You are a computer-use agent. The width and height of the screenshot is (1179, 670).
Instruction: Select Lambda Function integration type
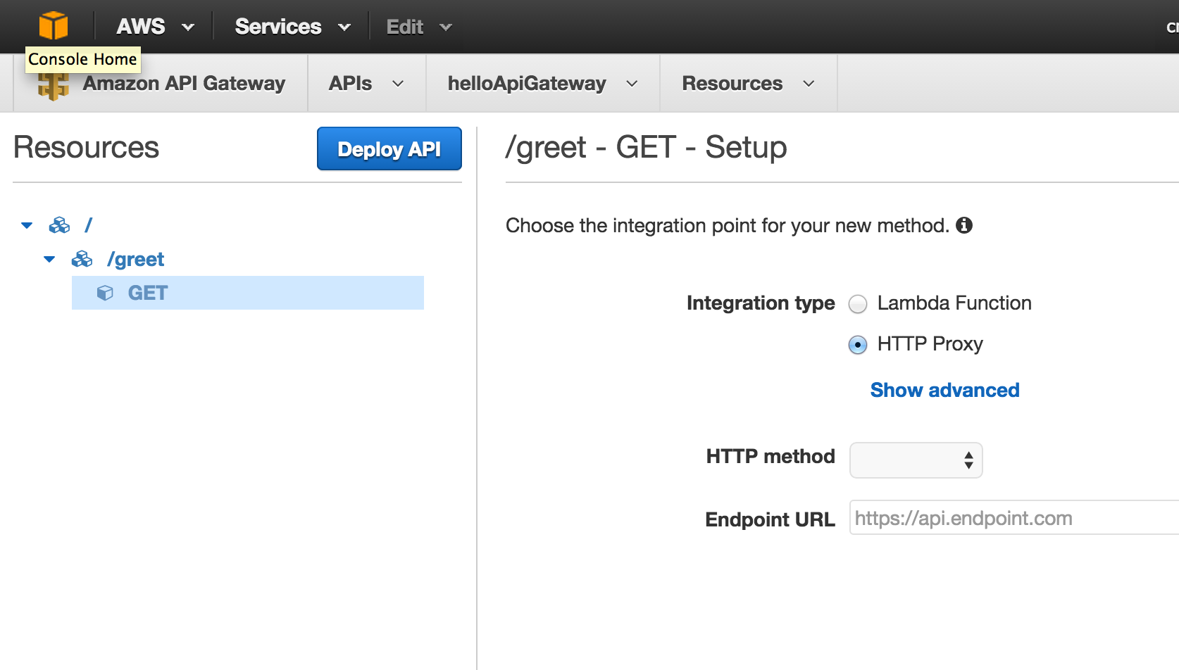click(858, 304)
